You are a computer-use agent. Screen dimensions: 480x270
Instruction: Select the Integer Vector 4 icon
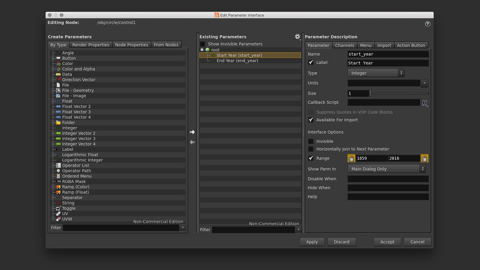[x=58, y=144]
